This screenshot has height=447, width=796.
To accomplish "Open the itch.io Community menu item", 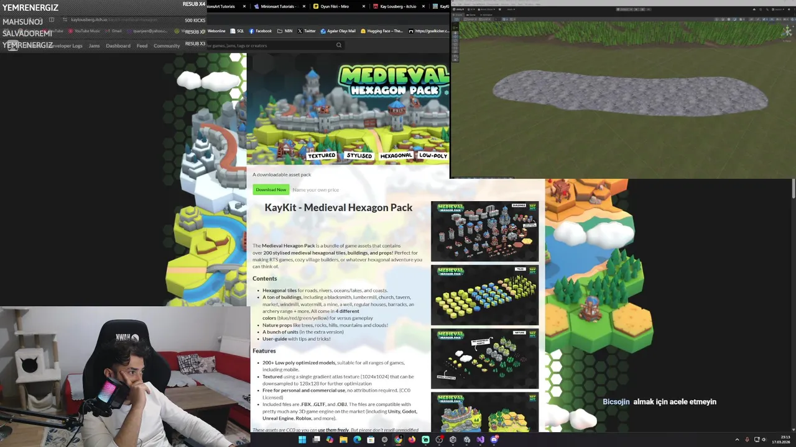I will 167,46.
